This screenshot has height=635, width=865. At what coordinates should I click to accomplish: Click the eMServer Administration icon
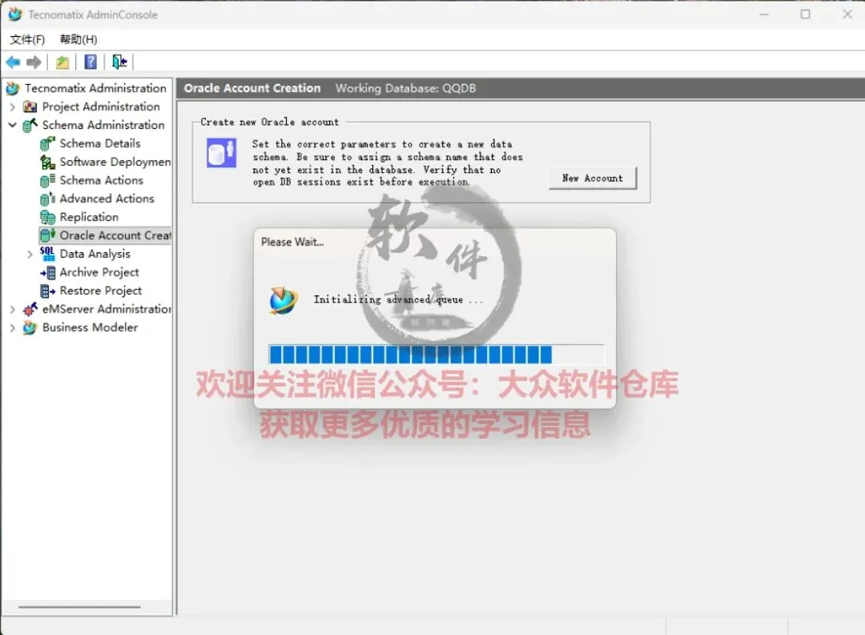(30, 309)
